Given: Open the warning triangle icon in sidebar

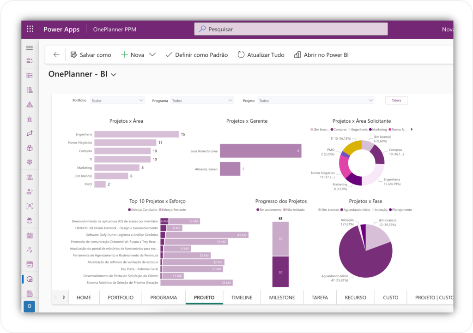Looking at the screenshot, I should click(x=30, y=105).
